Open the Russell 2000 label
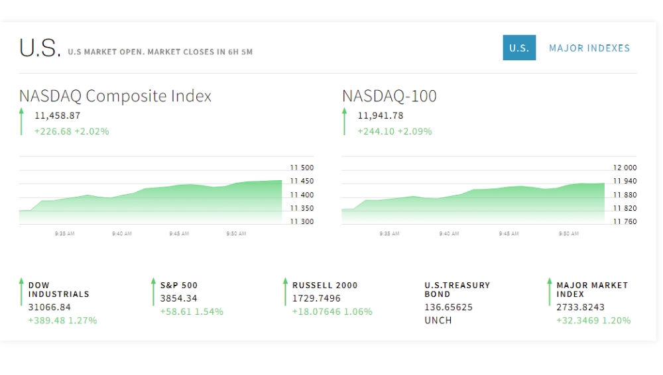Screen dimensions: 663x375 325,286
